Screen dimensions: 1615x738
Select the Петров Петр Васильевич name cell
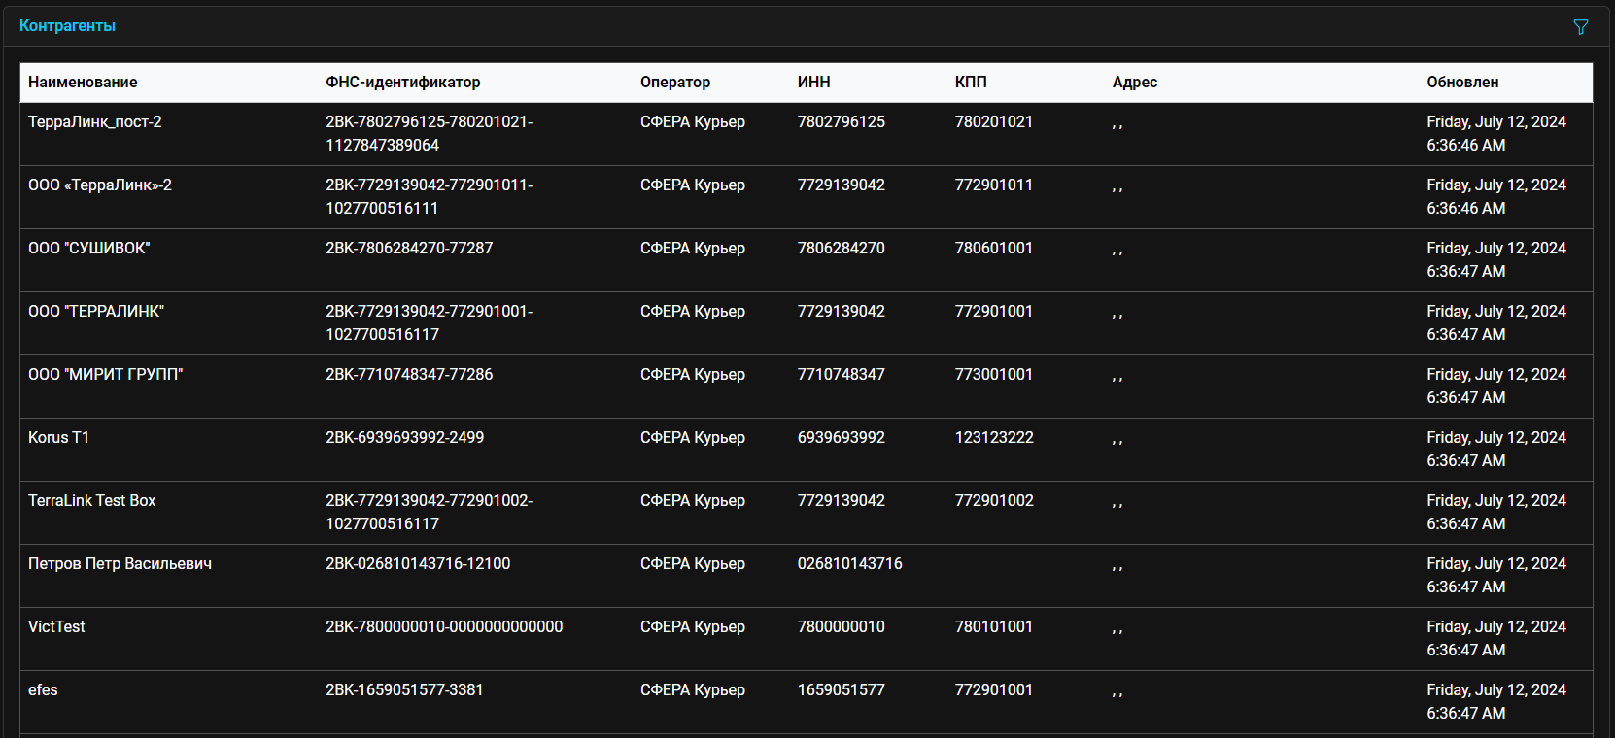[120, 564]
